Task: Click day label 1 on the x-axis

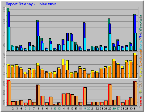Action: [9, 109]
